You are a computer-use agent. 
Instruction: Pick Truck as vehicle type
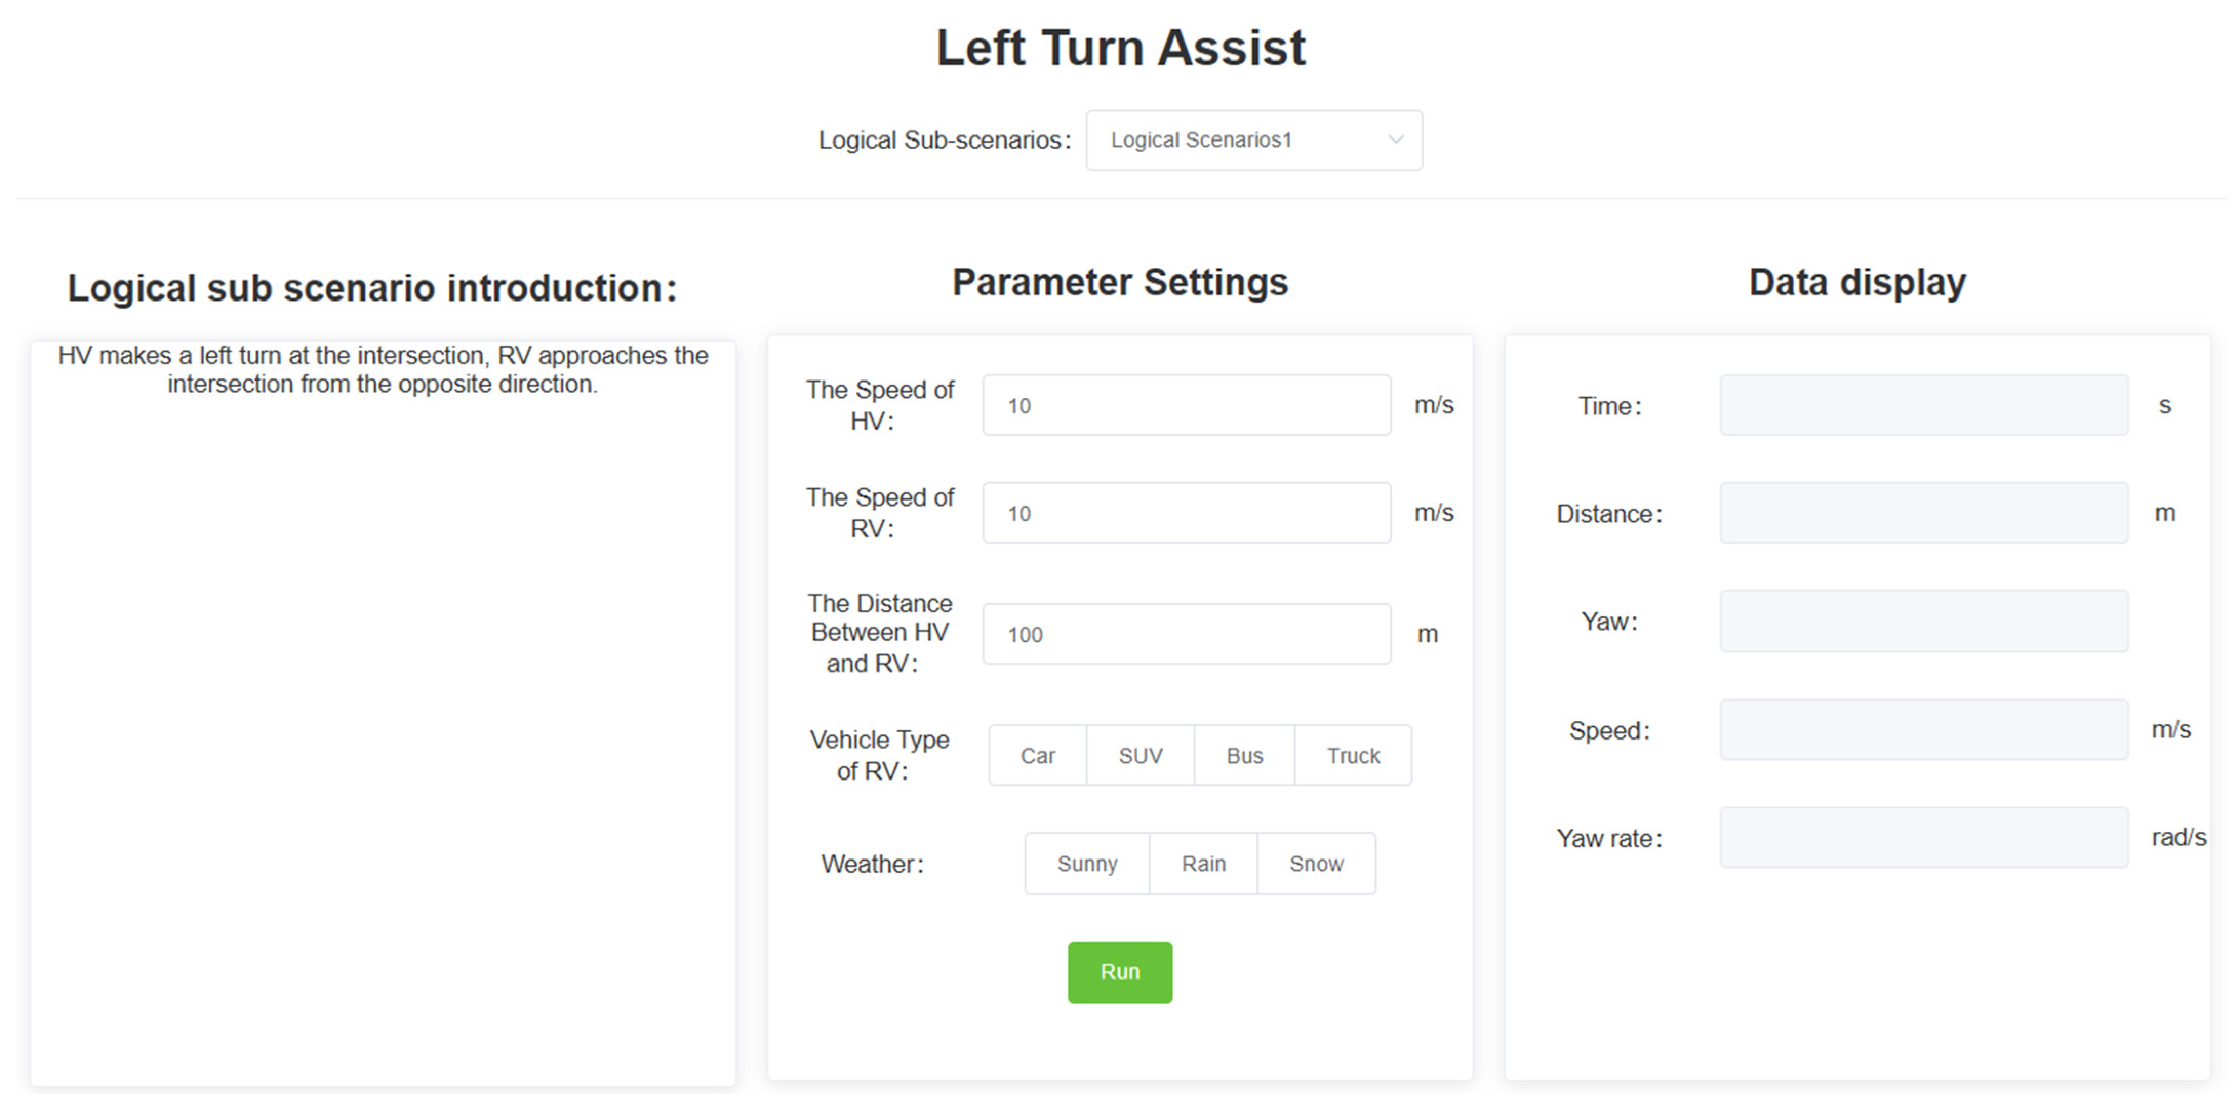pyautogui.click(x=1353, y=756)
